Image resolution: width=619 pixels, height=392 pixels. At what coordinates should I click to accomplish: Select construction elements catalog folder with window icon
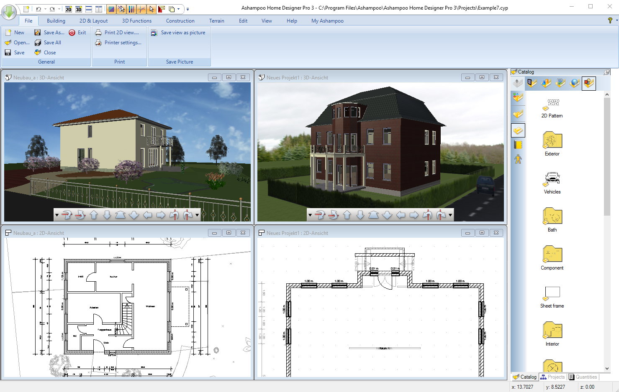pyautogui.click(x=532, y=83)
